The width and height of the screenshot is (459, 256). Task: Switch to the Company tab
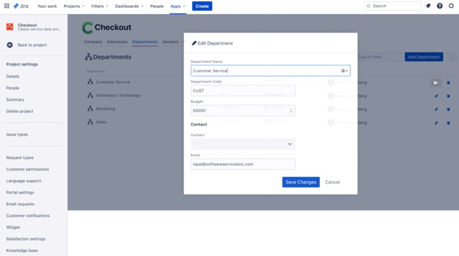click(x=93, y=42)
